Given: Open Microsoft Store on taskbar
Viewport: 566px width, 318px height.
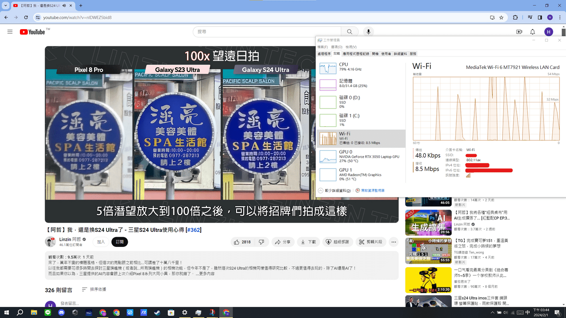Looking at the screenshot, I should pyautogui.click(x=171, y=312).
